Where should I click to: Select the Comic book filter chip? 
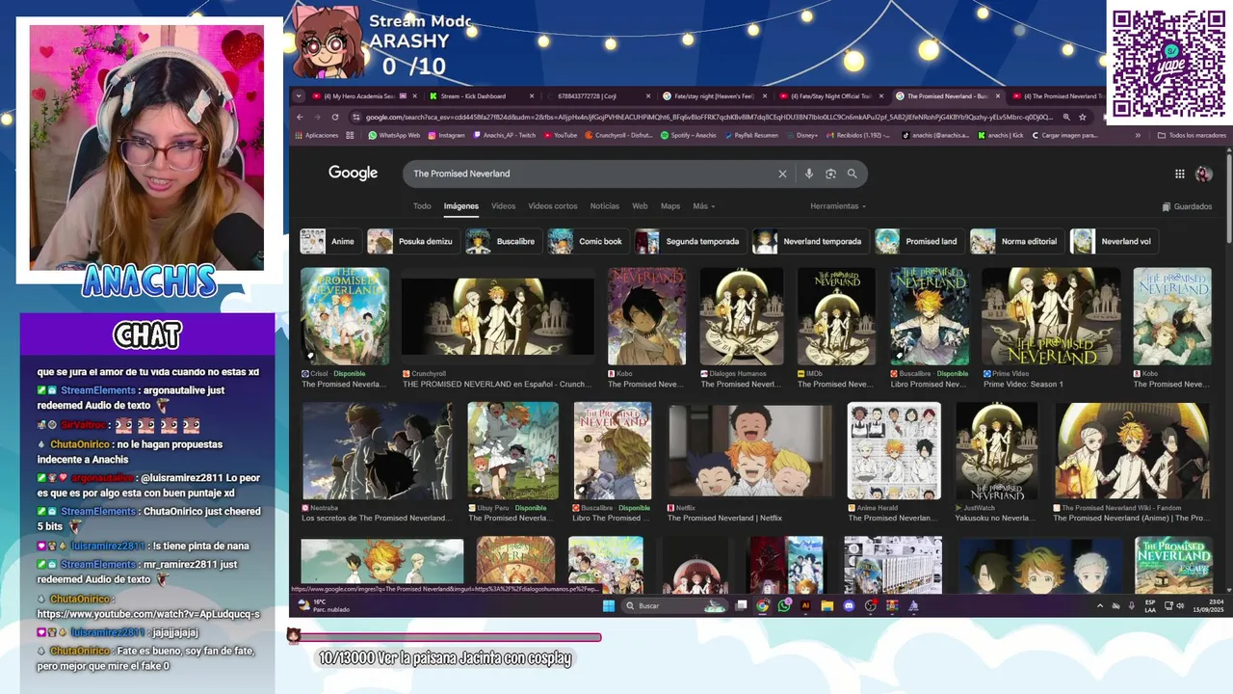pos(588,241)
